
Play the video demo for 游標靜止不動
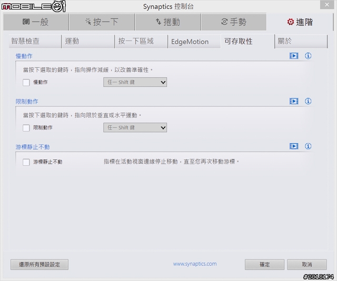point(294,146)
